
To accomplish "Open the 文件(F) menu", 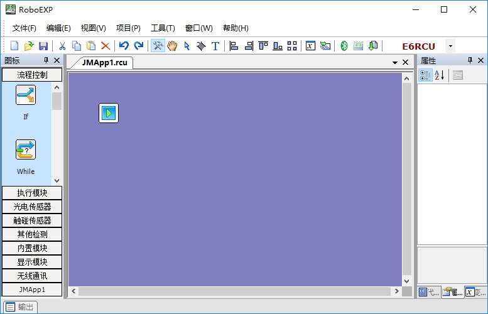I will point(24,28).
